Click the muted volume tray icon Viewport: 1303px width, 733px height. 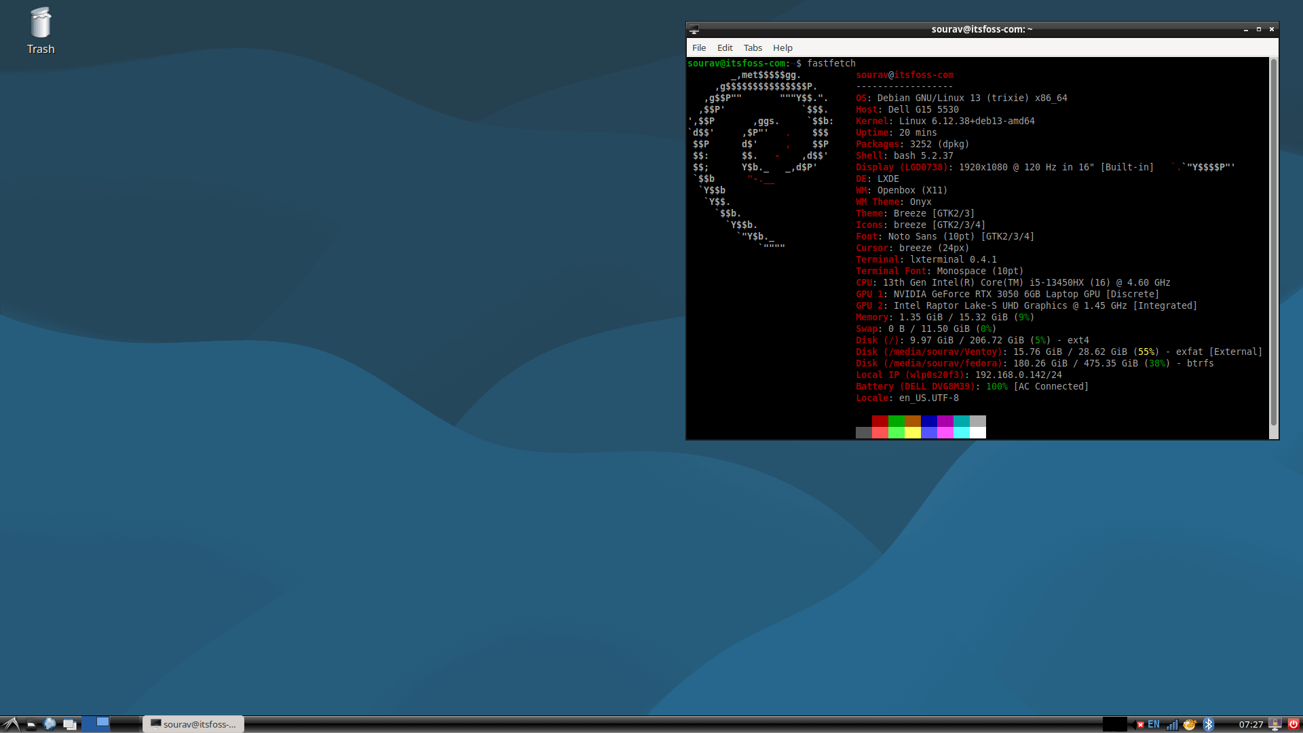(1138, 724)
